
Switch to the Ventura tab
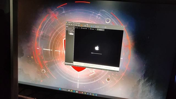coord(92,29)
